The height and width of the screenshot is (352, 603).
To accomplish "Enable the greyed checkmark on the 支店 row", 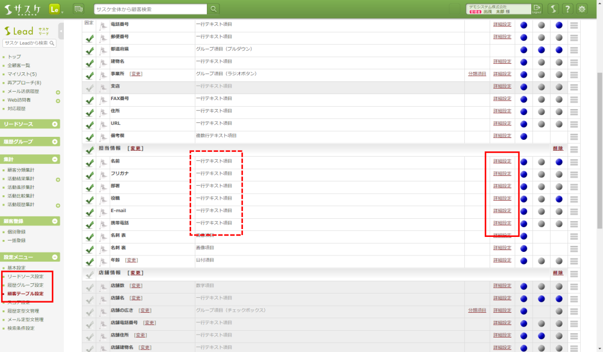I will pos(89,87).
